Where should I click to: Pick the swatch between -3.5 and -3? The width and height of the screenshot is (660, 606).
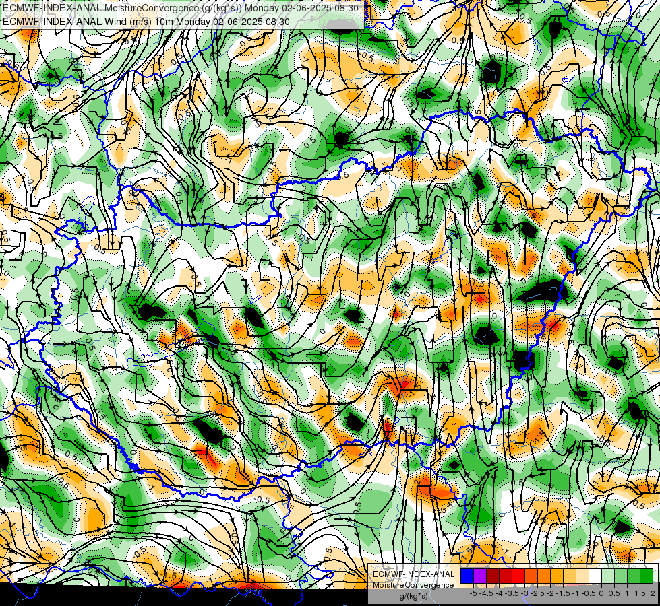point(518,576)
